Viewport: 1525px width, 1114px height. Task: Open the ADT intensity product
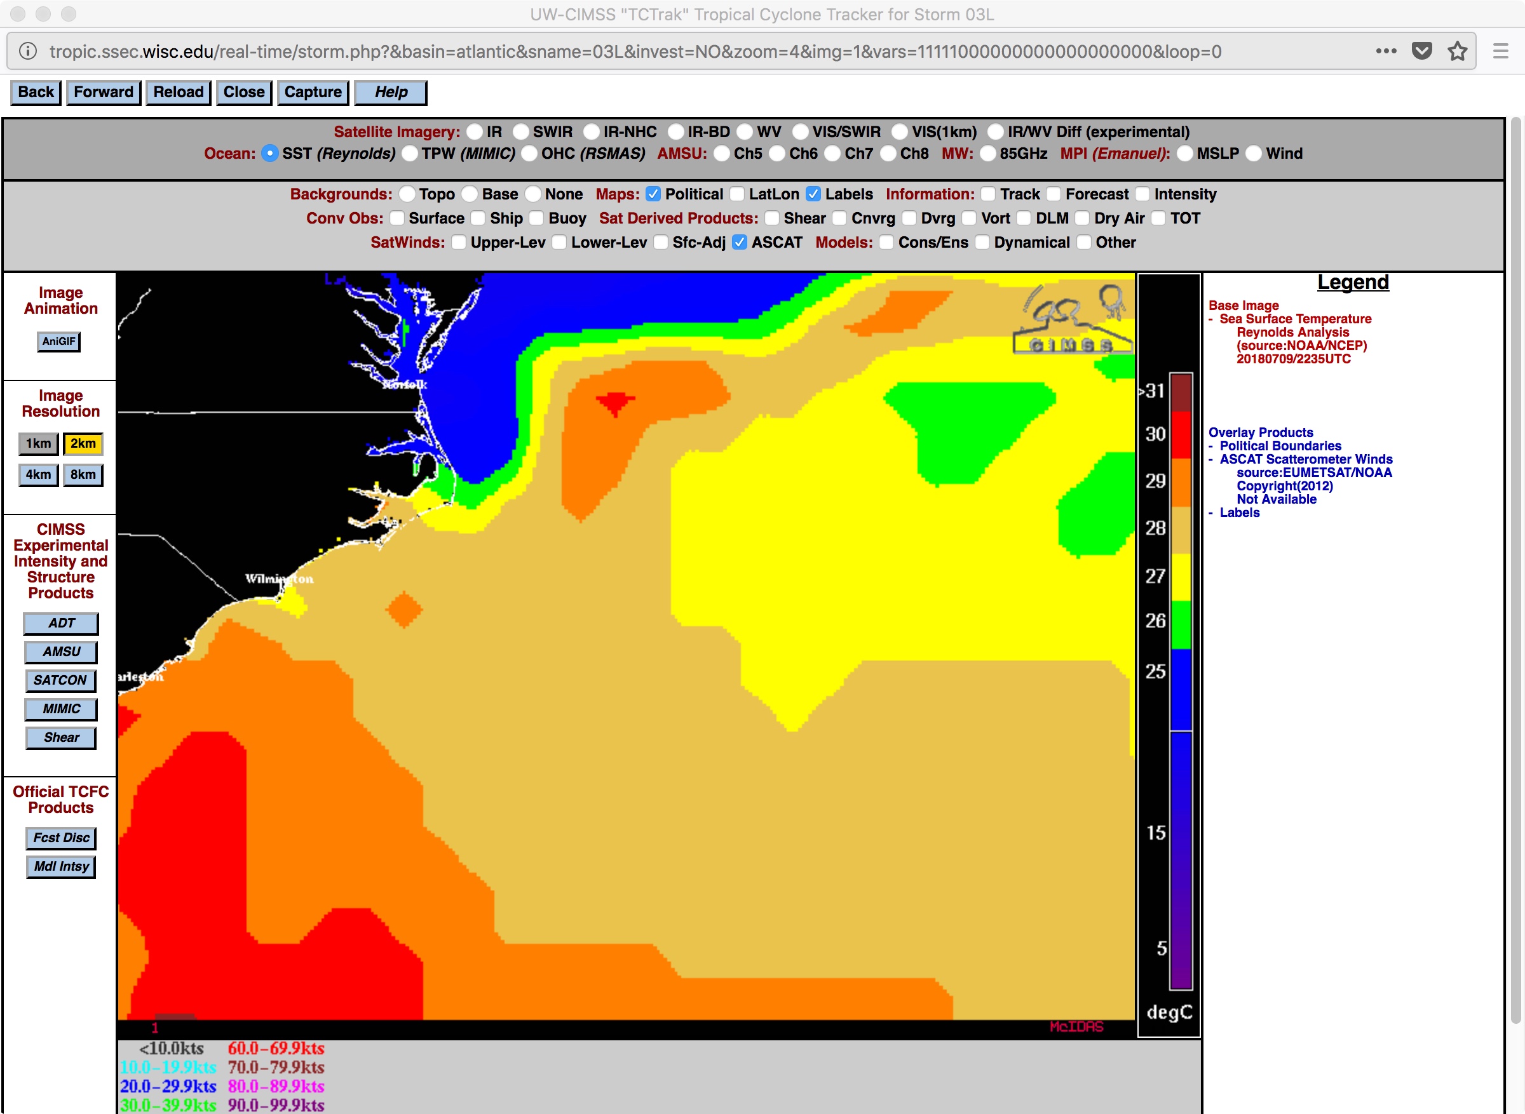[x=61, y=624]
